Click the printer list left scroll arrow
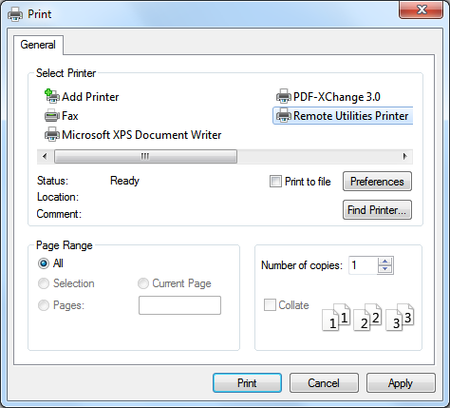The height and width of the screenshot is (408, 450). [x=45, y=156]
